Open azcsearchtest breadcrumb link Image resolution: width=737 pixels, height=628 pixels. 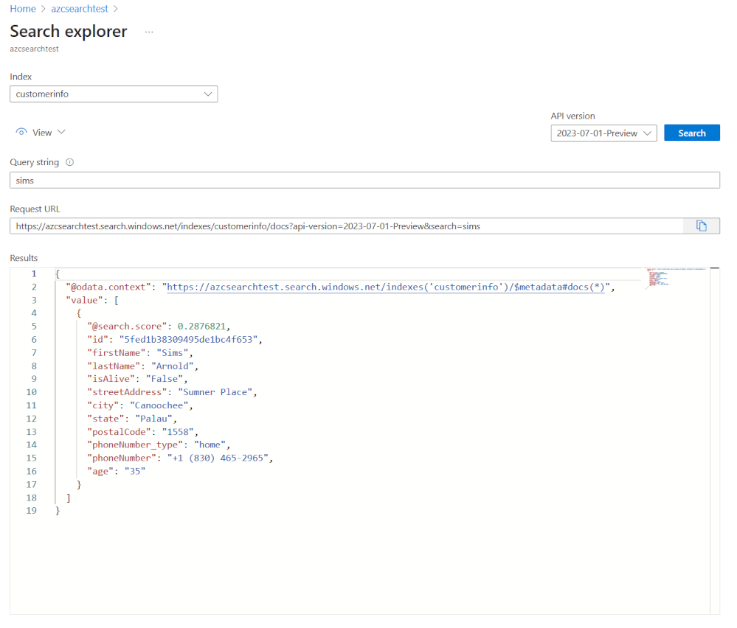(x=78, y=9)
